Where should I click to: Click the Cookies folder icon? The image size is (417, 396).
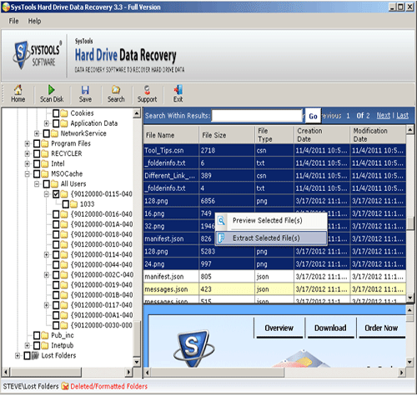tap(64, 113)
